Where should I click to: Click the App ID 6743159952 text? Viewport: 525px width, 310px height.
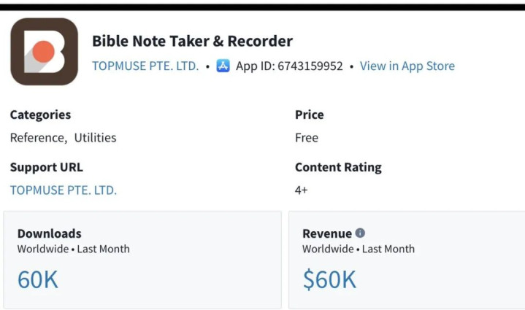289,66
